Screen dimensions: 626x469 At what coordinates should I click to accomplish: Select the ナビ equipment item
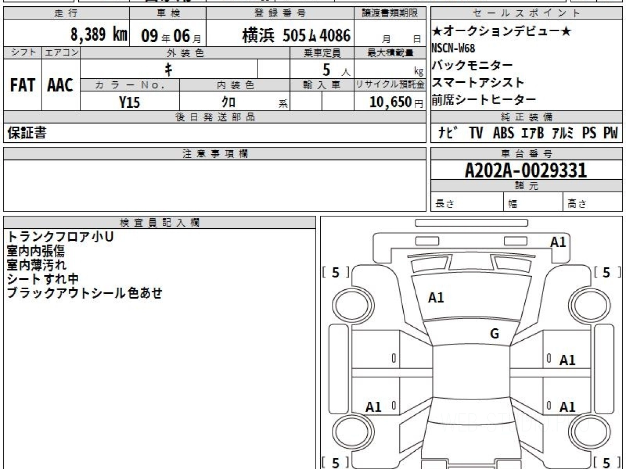[x=448, y=133]
